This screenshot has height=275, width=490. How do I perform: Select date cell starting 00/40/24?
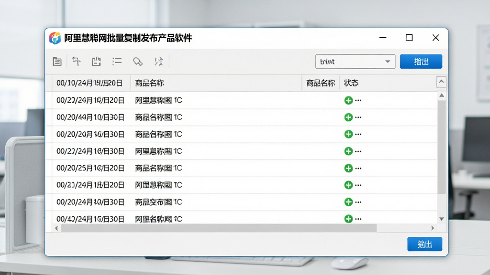(90, 219)
